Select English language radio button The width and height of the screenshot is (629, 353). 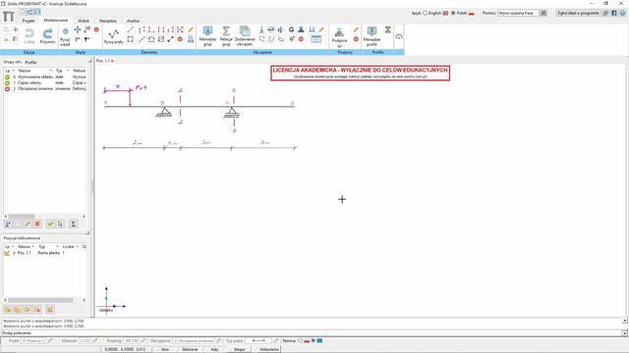tap(425, 13)
